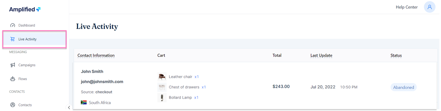This screenshot has height=111, width=441.
Task: Open the Campaigns menu item
Action: coord(27,65)
